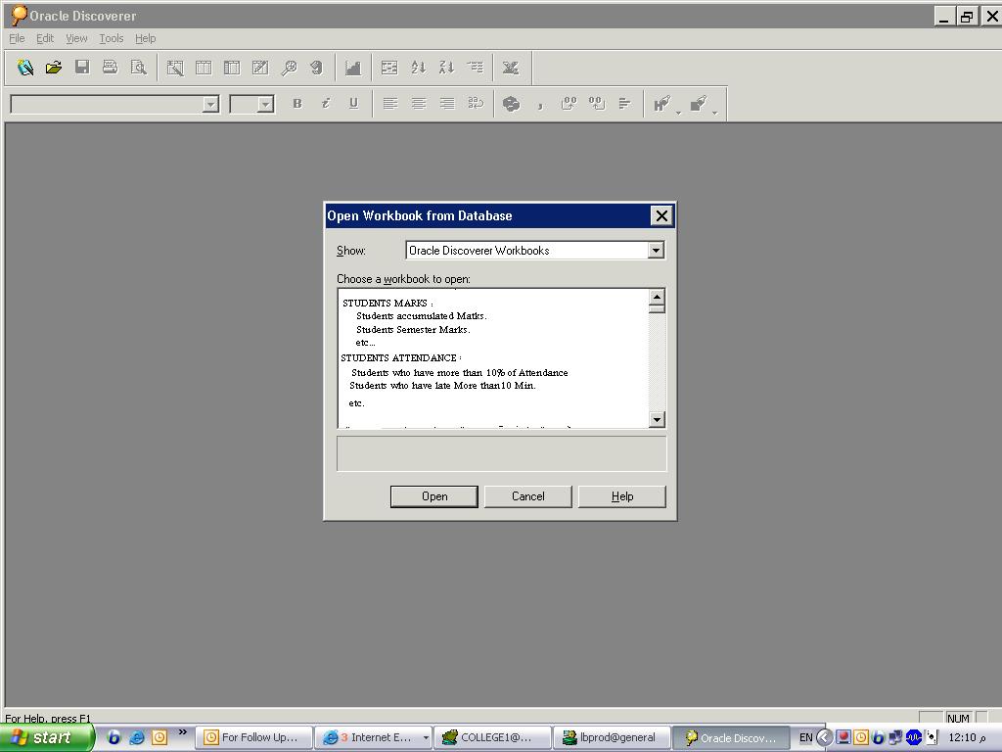The width and height of the screenshot is (1002, 752).
Task: Open the foreground color dropdown arrow
Action: click(x=679, y=113)
